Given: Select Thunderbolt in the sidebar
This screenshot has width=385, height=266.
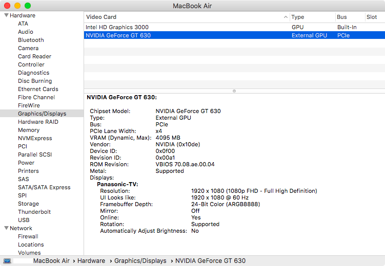Looking at the screenshot, I should pyautogui.click(x=34, y=212).
